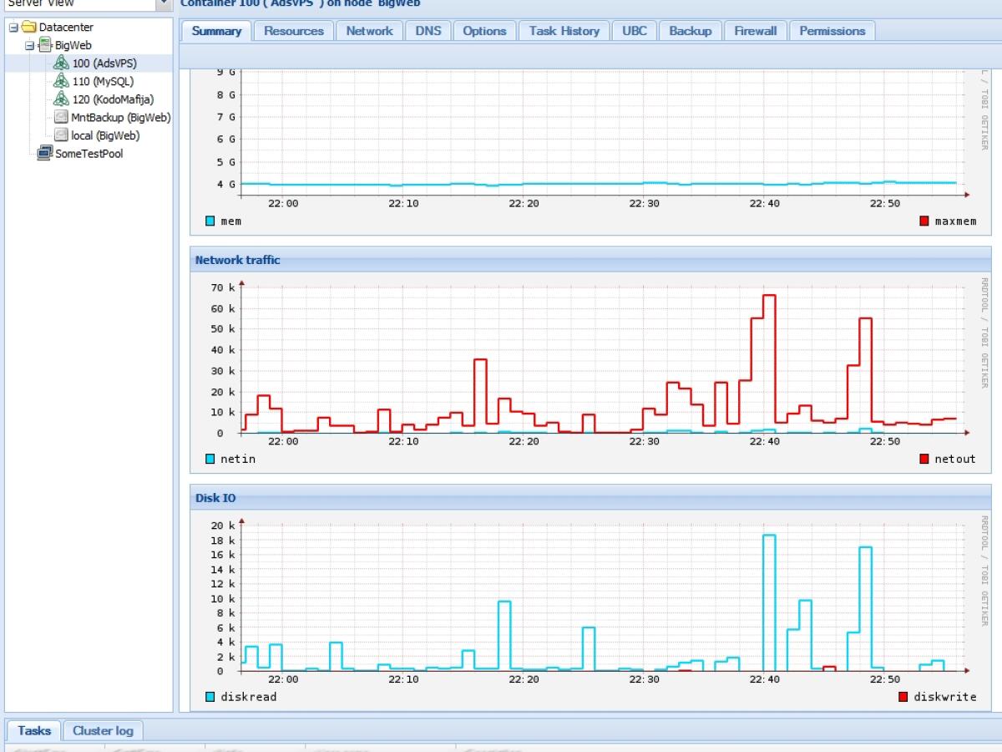1002x752 pixels.
Task: Open the Firewall tab
Action: coord(755,31)
